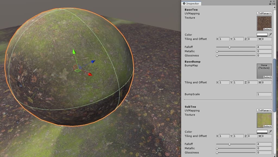Click the green plane handle on gizmo
Image resolution: width=278 pixels, height=157 pixels.
78,71
